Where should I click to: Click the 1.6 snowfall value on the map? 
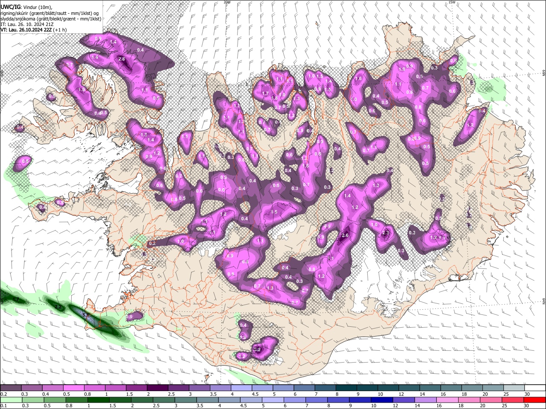coord(358,79)
